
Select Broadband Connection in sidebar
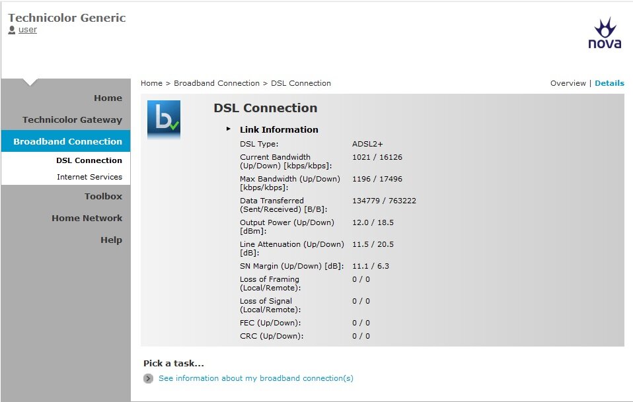point(67,141)
